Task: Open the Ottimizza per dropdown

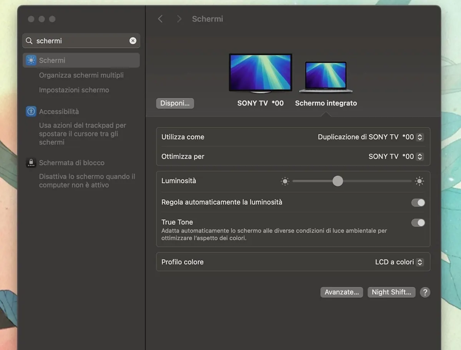Action: point(420,156)
